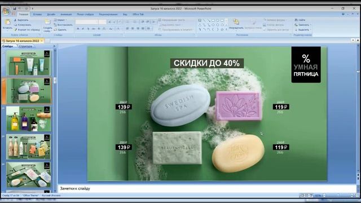
Task: Toggle bold formatting
Action: tap(78, 29)
